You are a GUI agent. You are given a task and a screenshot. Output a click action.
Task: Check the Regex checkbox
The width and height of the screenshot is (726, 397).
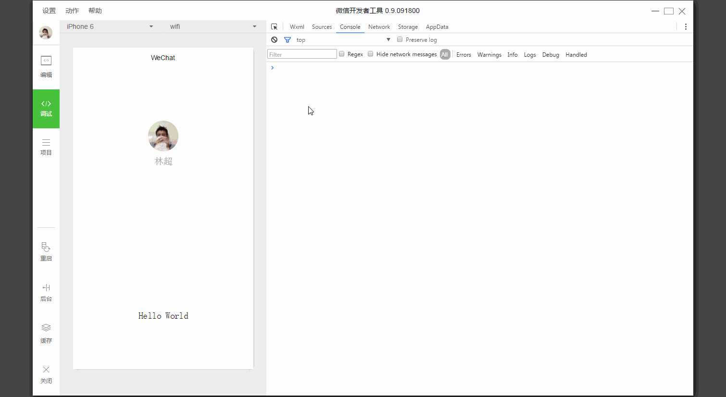click(x=342, y=54)
